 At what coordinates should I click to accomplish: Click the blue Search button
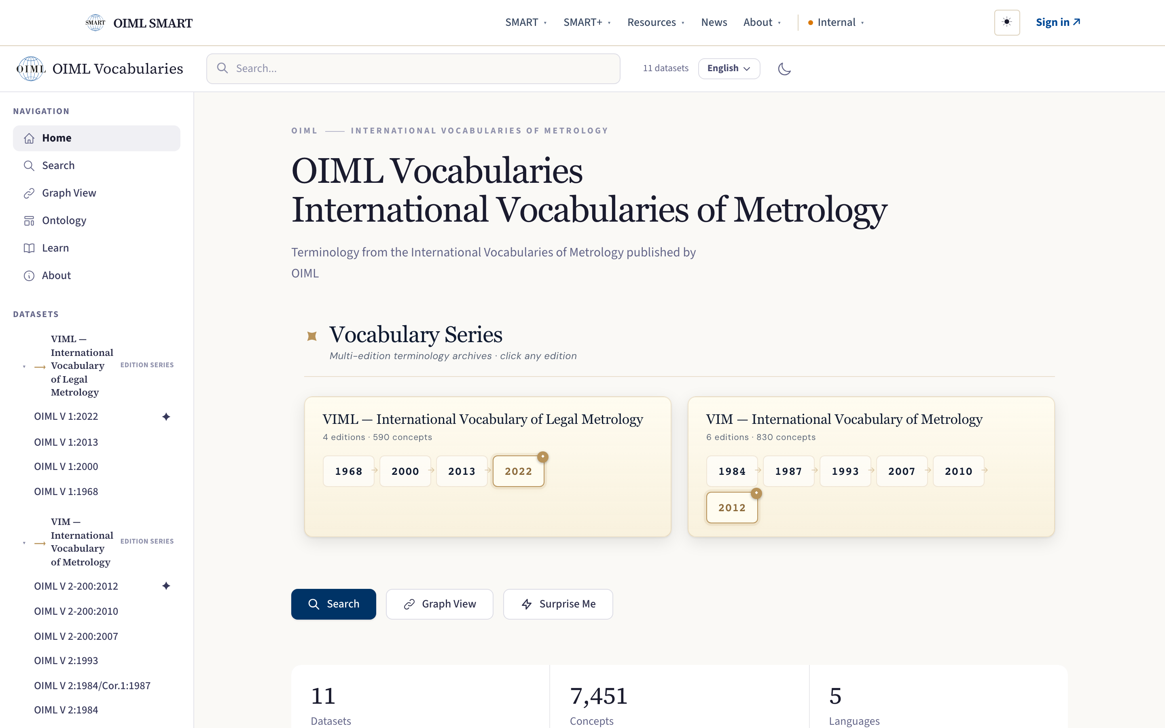point(334,604)
